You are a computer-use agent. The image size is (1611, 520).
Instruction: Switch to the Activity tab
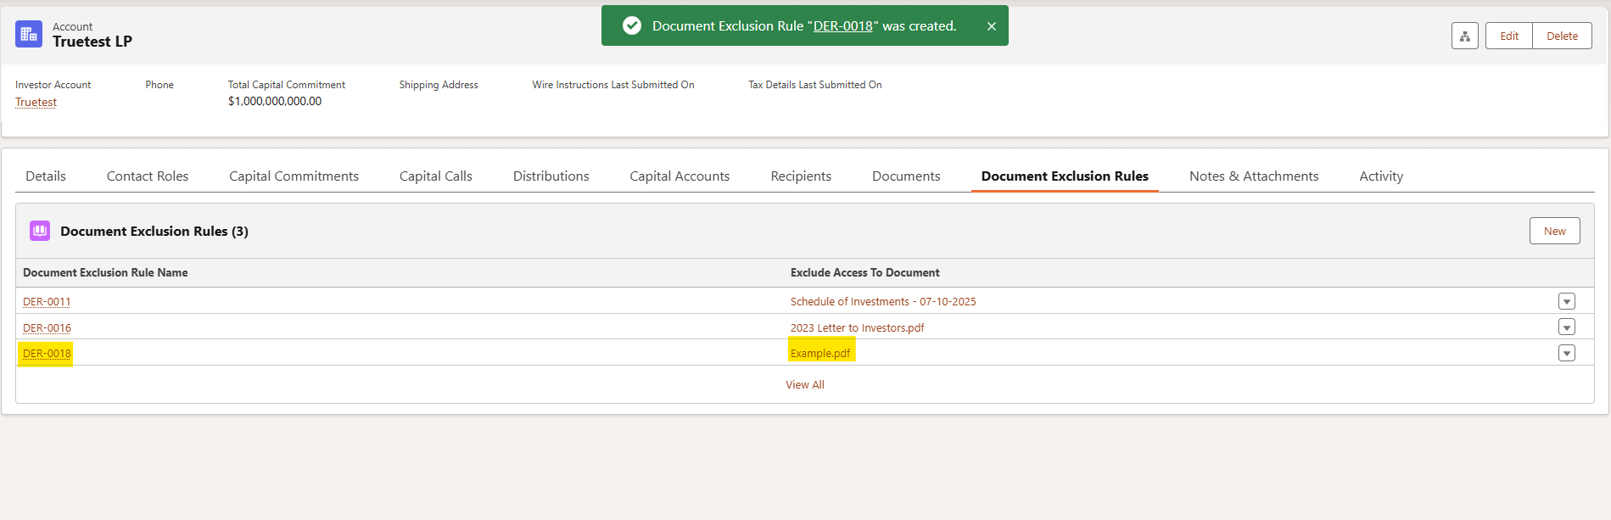(x=1381, y=176)
